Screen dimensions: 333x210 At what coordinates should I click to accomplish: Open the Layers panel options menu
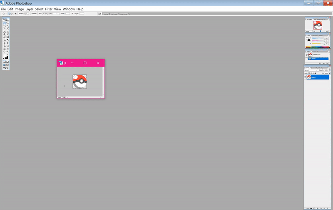point(330,68)
